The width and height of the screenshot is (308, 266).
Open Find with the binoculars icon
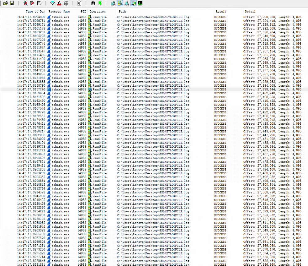click(93, 3)
